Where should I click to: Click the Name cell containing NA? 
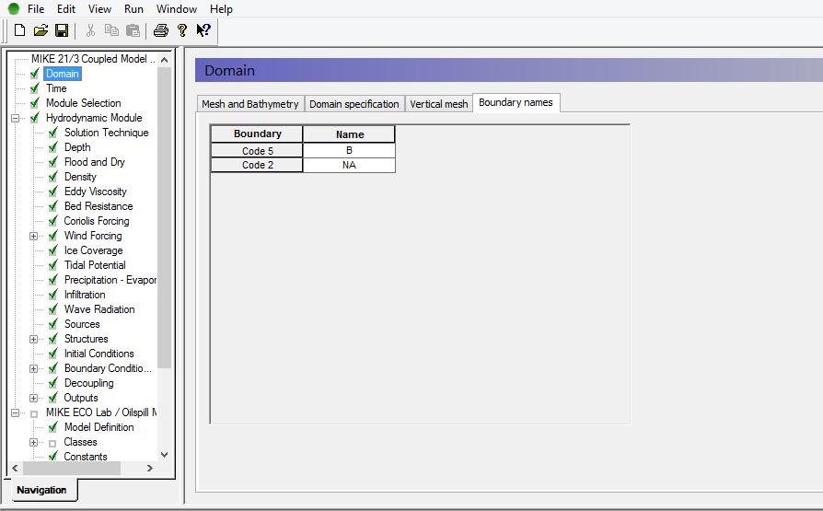click(349, 165)
